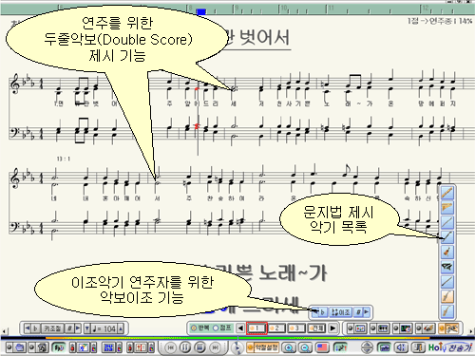
Task: Click the blue position marker on top ruler
Action: (x=201, y=12)
